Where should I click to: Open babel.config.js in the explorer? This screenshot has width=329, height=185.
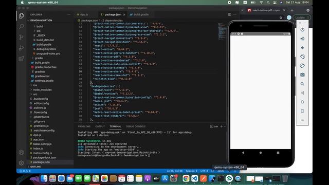point(42,144)
